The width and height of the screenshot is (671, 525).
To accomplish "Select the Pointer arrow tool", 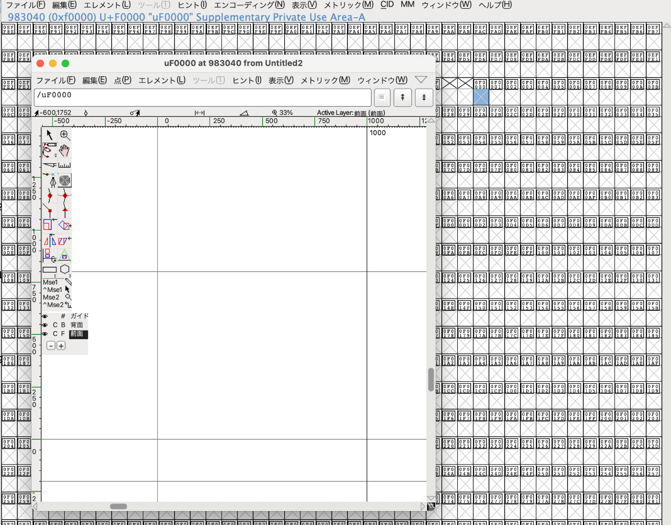I will tap(49, 135).
